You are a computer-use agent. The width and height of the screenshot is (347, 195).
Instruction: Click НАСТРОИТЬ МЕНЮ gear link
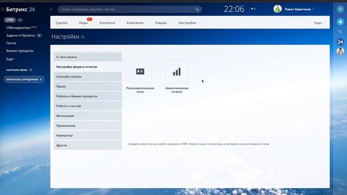pyautogui.click(x=19, y=70)
